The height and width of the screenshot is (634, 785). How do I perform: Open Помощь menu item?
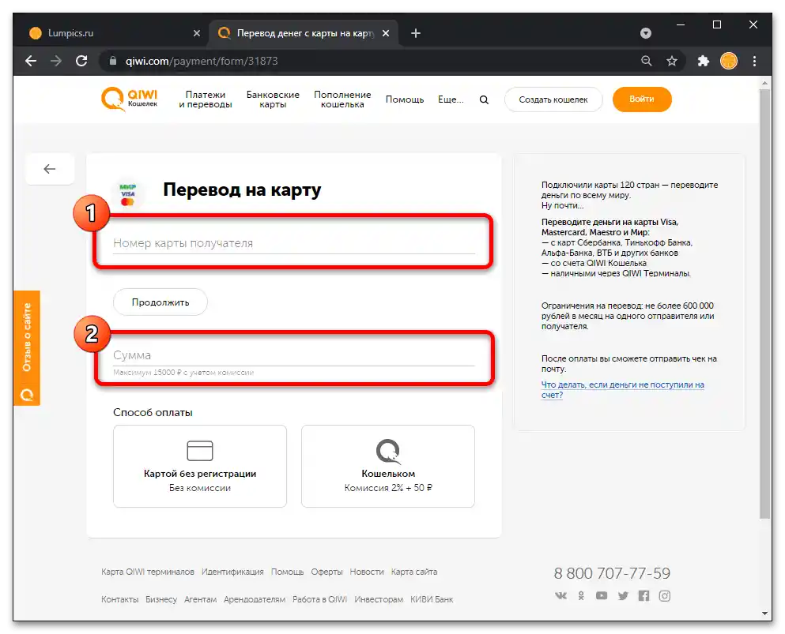tap(405, 99)
